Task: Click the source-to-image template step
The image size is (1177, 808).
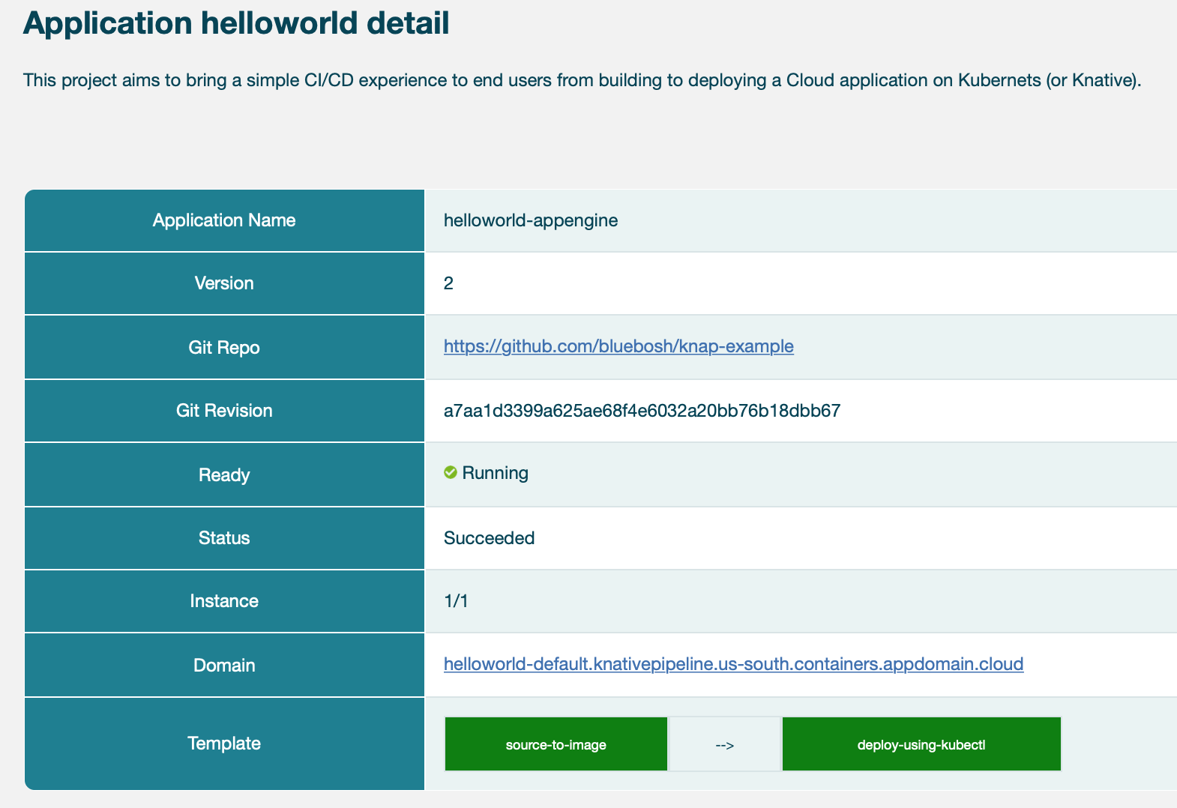Action: tap(556, 744)
